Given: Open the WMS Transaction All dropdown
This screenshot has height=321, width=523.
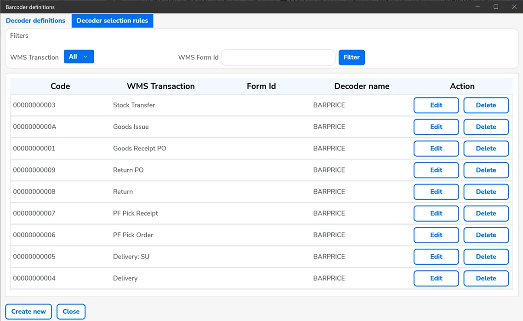Looking at the screenshot, I should tap(79, 57).
